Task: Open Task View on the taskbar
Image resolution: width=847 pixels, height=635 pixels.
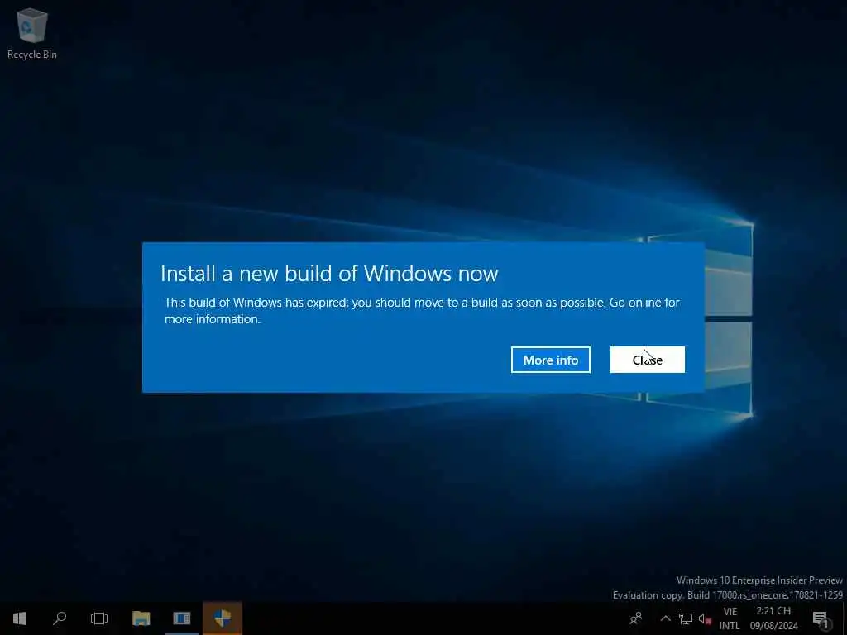Action: [99, 618]
